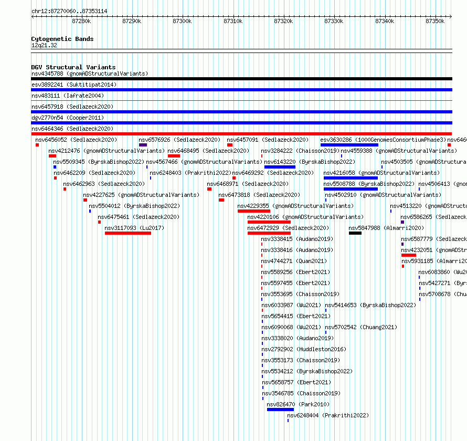Click the nsv5589256 (Ebert2021) label
The width and height of the screenshot is (467, 441).
click(x=295, y=272)
